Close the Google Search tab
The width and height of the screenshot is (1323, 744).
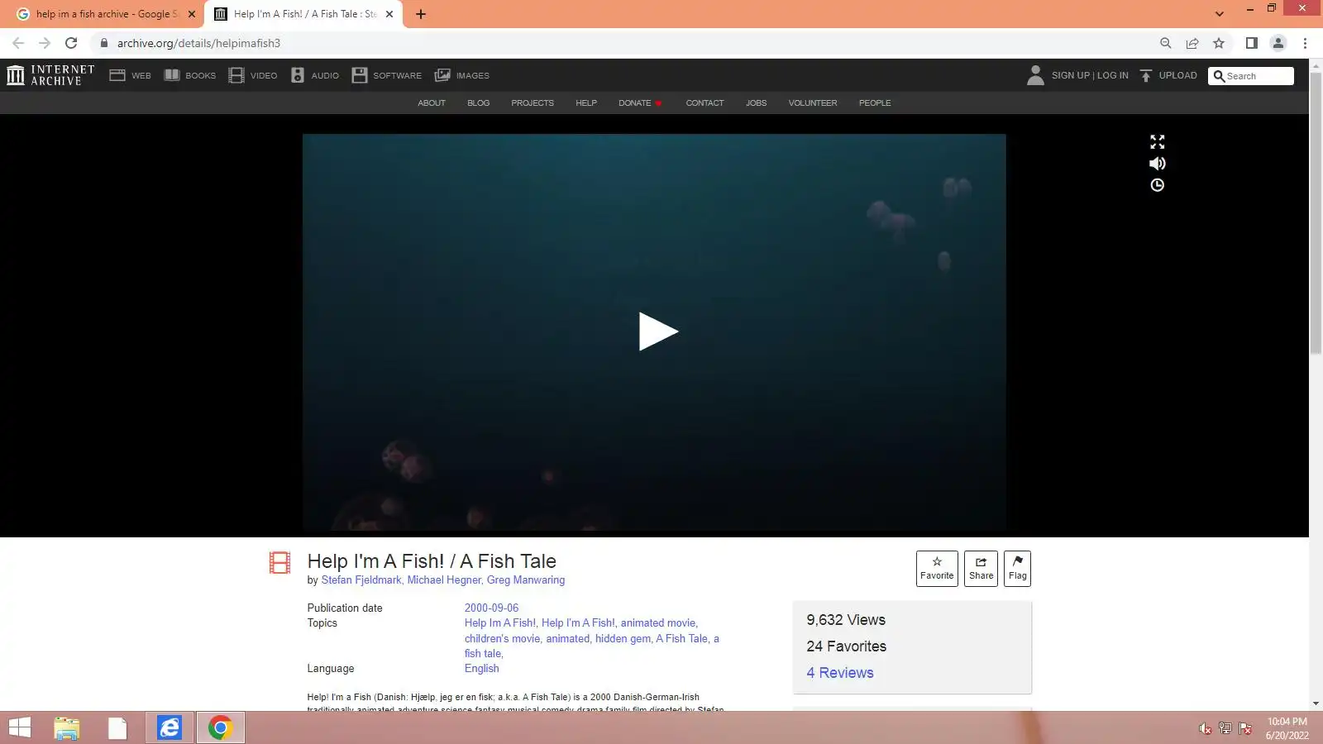click(192, 14)
